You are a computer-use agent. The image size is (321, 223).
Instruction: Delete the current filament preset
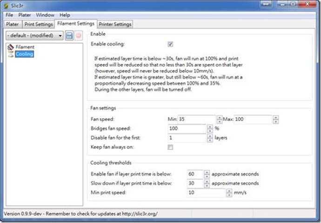tap(79, 36)
